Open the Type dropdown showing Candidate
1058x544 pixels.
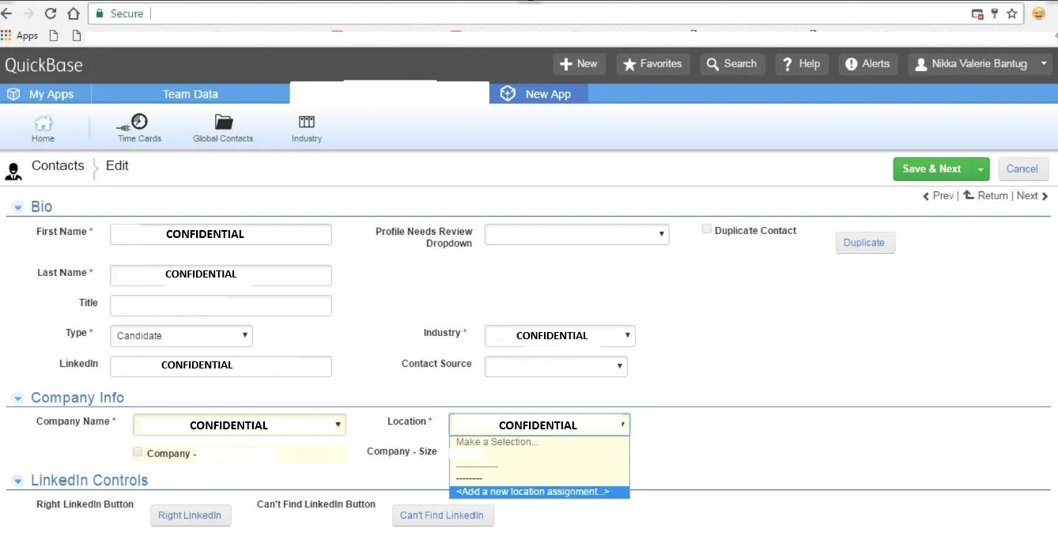point(181,335)
